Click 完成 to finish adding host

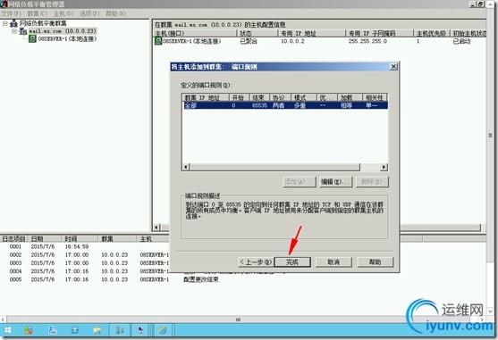click(292, 262)
